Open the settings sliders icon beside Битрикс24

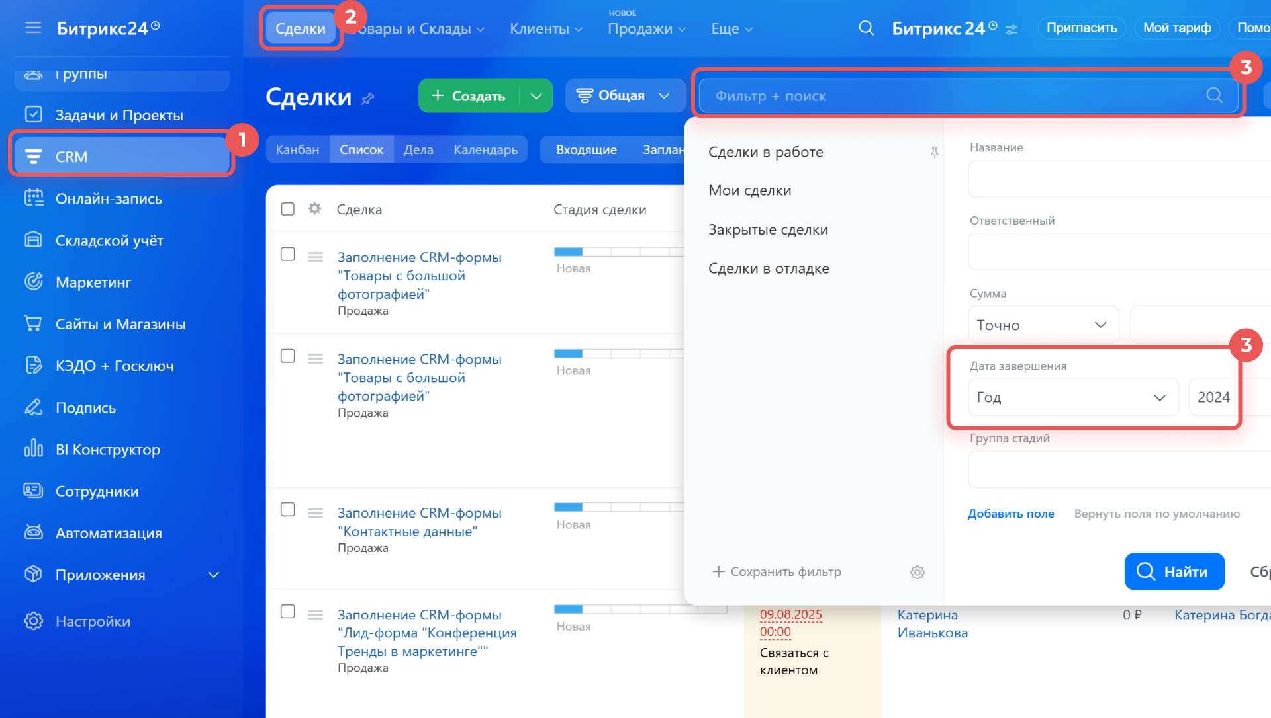1011,30
